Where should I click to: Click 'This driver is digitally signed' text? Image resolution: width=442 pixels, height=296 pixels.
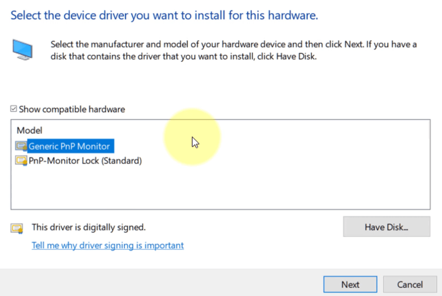pyautogui.click(x=88, y=227)
